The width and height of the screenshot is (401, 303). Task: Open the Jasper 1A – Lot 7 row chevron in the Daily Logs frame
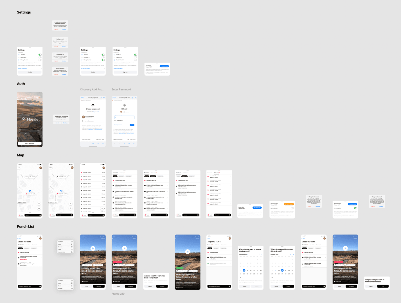click(x=231, y=186)
